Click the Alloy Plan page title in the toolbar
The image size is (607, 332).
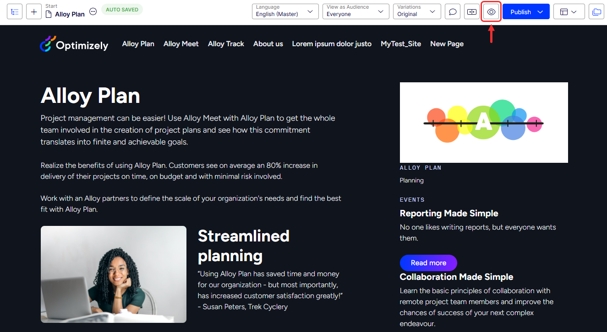point(70,14)
